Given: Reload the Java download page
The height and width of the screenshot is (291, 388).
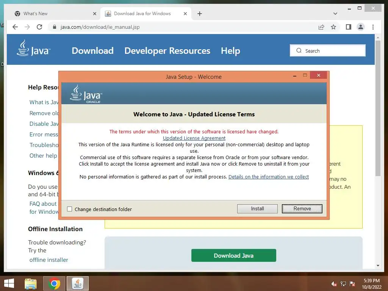Looking at the screenshot, I should pos(39,27).
